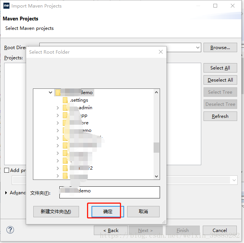Click the 确定 confirm button
244x243 pixels.
coord(108,211)
